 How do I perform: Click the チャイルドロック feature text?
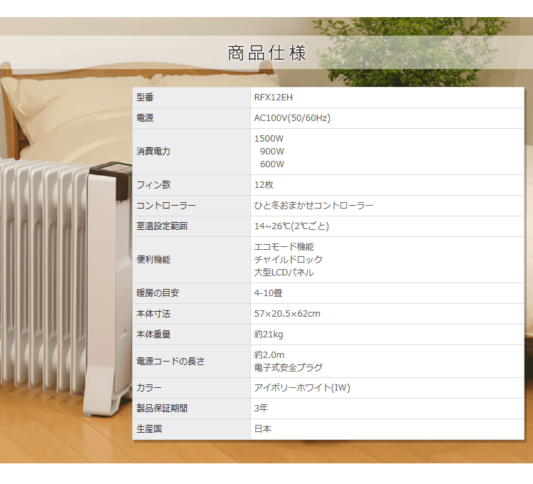click(288, 260)
